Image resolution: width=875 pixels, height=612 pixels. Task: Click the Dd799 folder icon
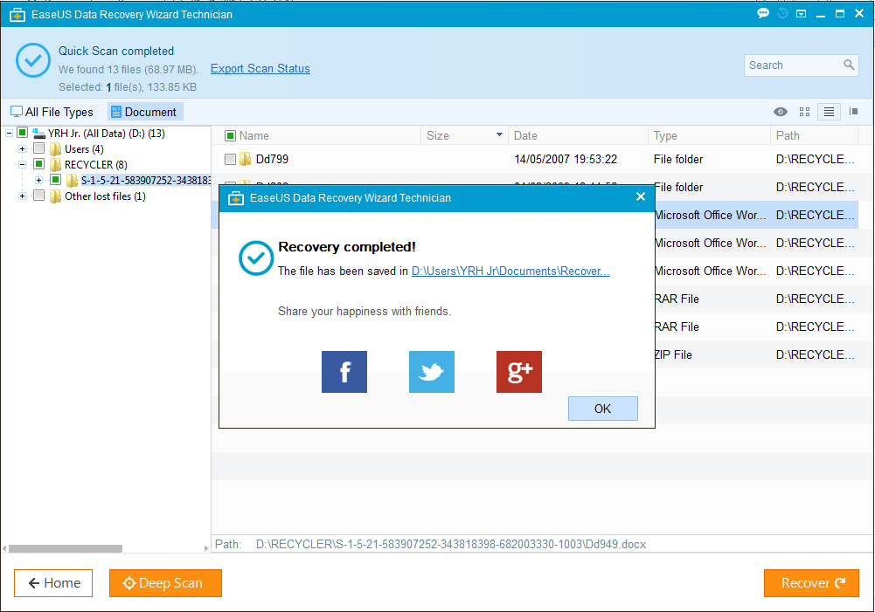pyautogui.click(x=246, y=159)
